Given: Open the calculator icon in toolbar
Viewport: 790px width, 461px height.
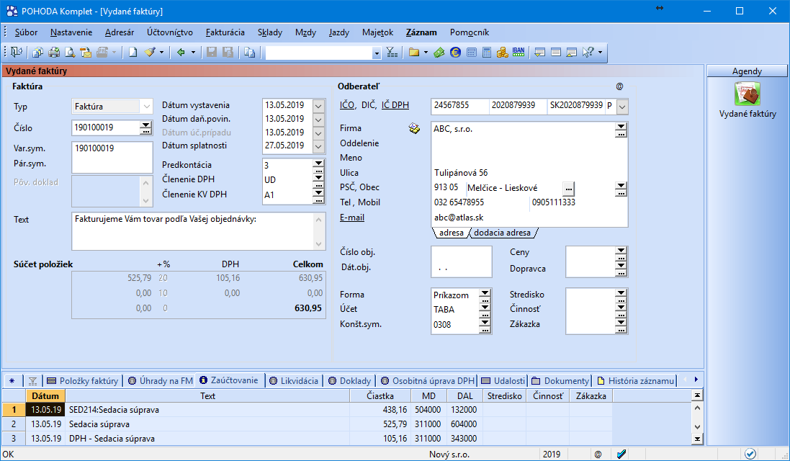Looking at the screenshot, I should coord(487,52).
